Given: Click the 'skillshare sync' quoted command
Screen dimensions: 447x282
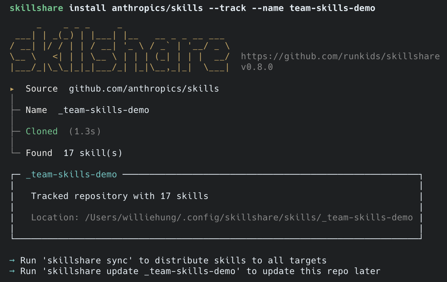Looking at the screenshot, I should pyautogui.click(x=87, y=260).
